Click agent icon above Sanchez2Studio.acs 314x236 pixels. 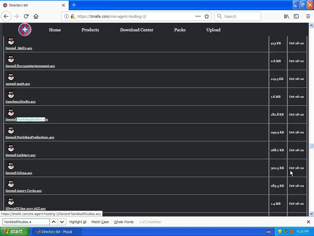[11, 94]
